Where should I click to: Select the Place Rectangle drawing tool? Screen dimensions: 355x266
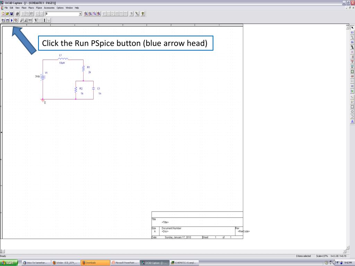(352, 107)
